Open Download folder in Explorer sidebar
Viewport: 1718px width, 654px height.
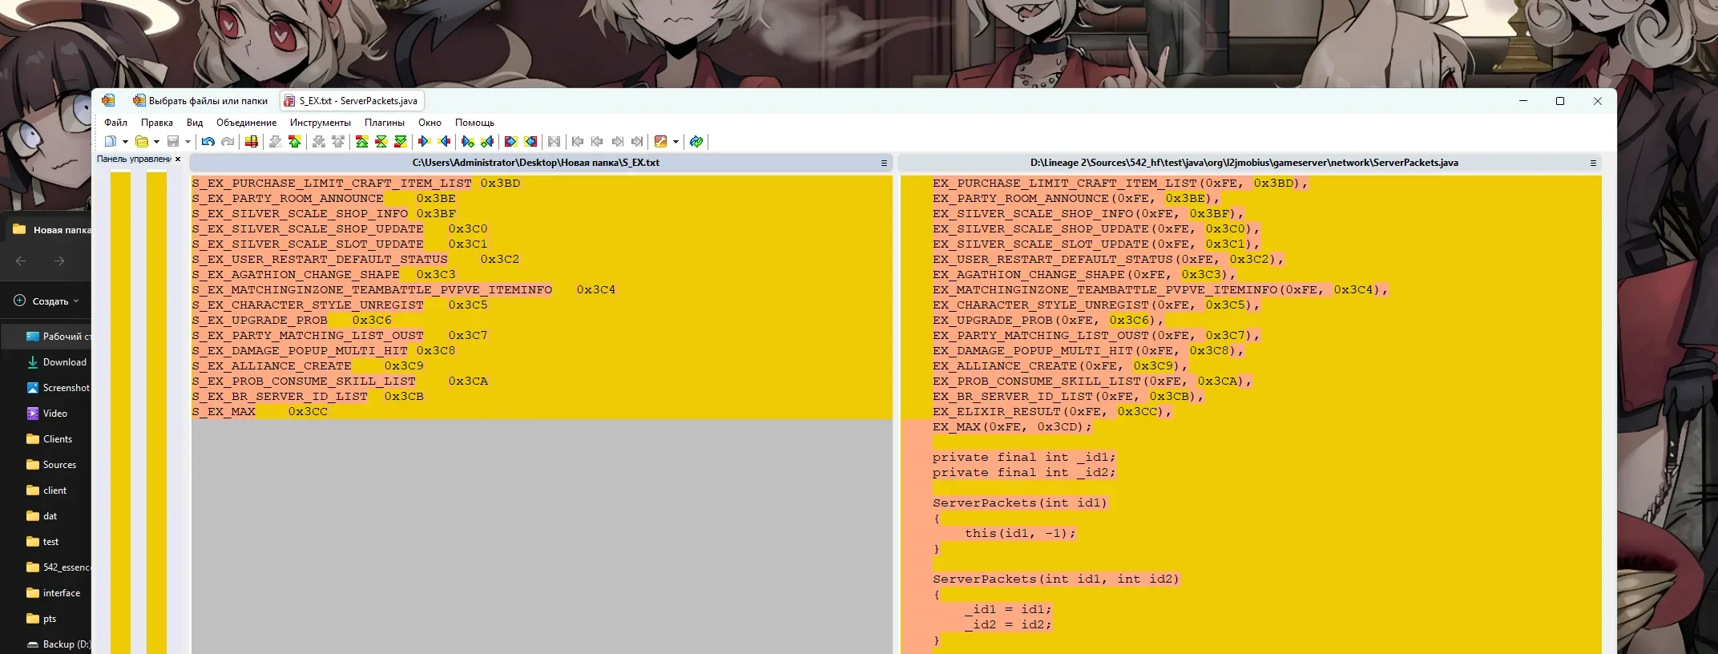tap(56, 362)
